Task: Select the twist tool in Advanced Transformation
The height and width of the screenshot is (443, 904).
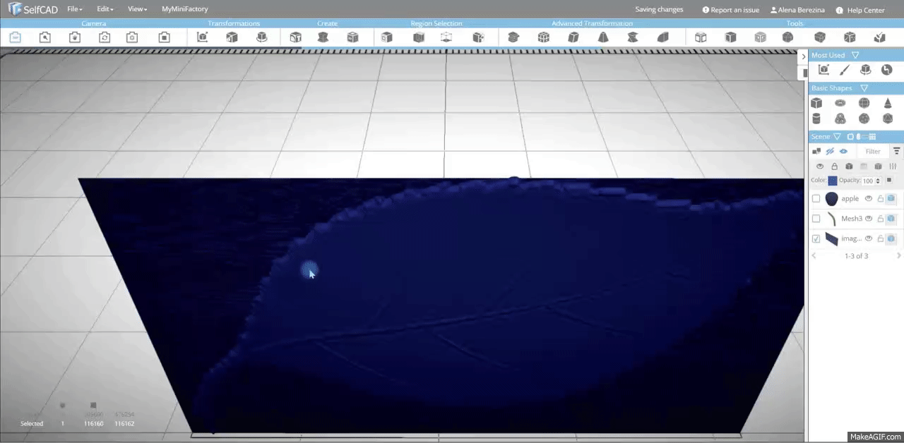Action: tap(633, 37)
